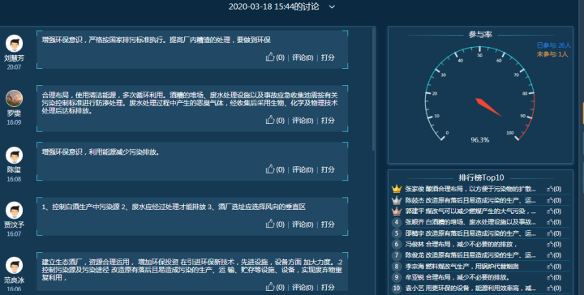The image size is (584, 295).
Task: Open ranked text 李宗海 燃料煤改气生产
Action: [462, 267]
